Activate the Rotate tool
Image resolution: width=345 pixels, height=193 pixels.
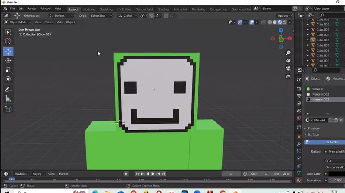pos(8,61)
